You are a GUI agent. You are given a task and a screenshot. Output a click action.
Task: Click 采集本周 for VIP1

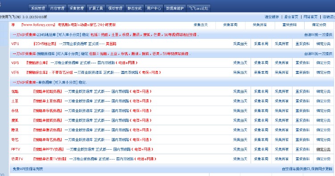click(x=261, y=44)
